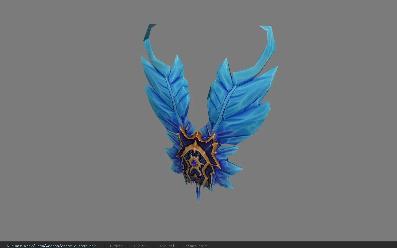The image size is (397, 248).
Task: Click the '1 mesh' status entry
Action: coord(116,246)
